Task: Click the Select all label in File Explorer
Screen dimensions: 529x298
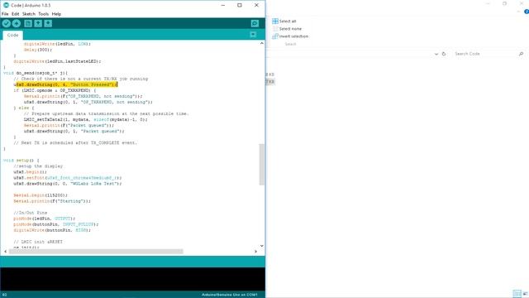Action: tap(288, 21)
